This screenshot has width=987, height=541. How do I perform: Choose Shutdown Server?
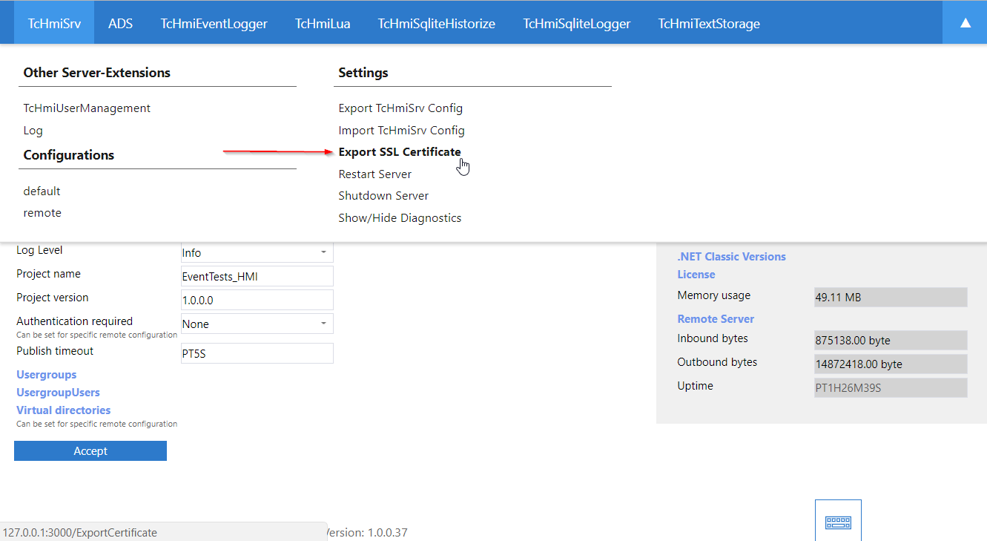(x=383, y=196)
